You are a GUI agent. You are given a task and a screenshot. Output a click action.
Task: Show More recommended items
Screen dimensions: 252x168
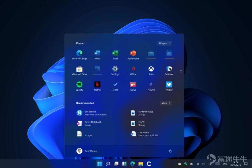click(x=166, y=103)
